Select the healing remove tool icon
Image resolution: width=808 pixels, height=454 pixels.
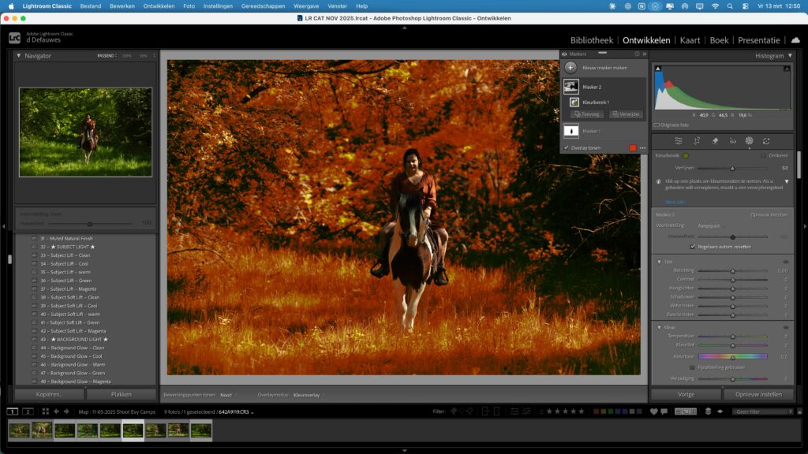pyautogui.click(x=715, y=140)
